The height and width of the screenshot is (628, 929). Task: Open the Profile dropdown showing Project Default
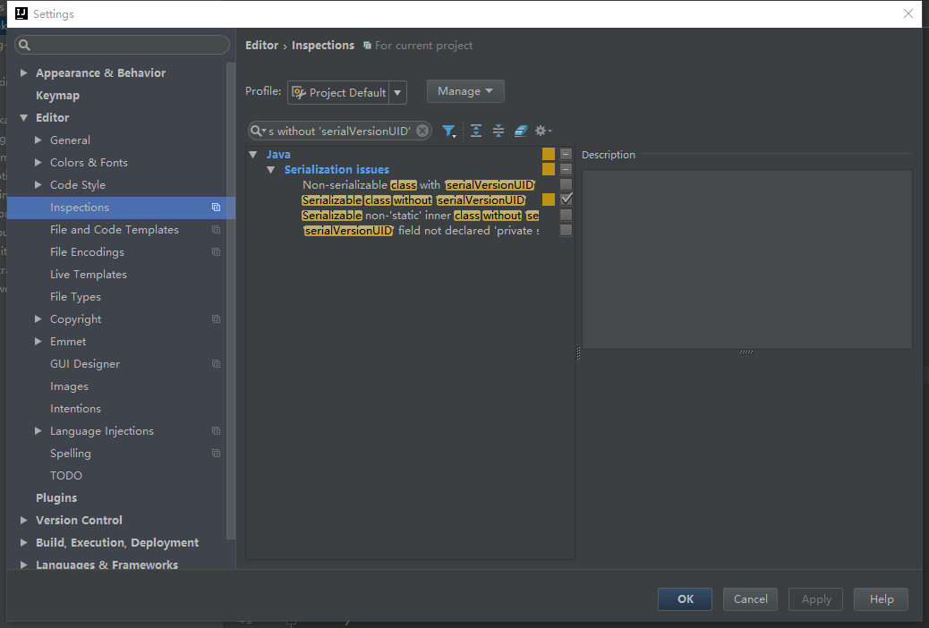pyautogui.click(x=347, y=92)
